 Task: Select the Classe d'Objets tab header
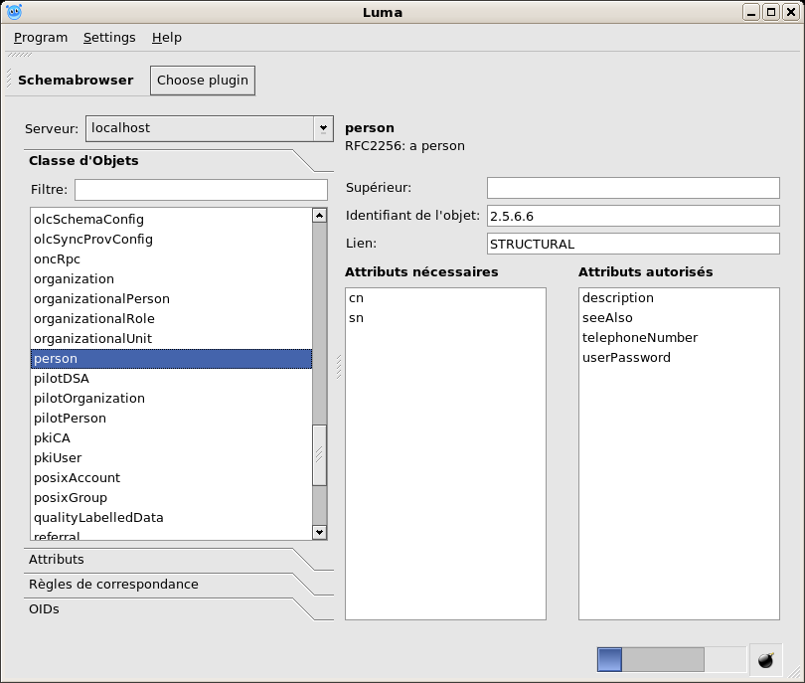(83, 161)
